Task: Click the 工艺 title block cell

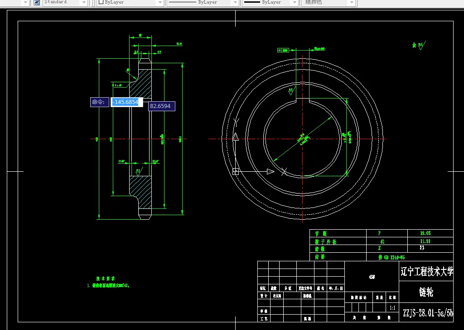Action: (x=264, y=319)
